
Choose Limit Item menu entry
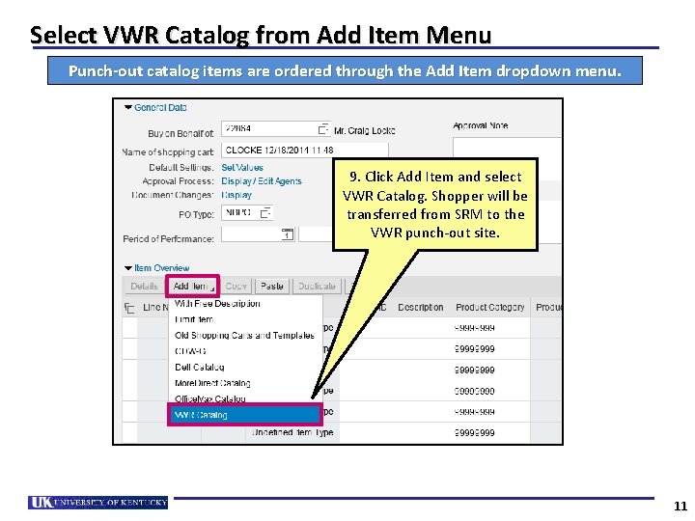(245, 319)
